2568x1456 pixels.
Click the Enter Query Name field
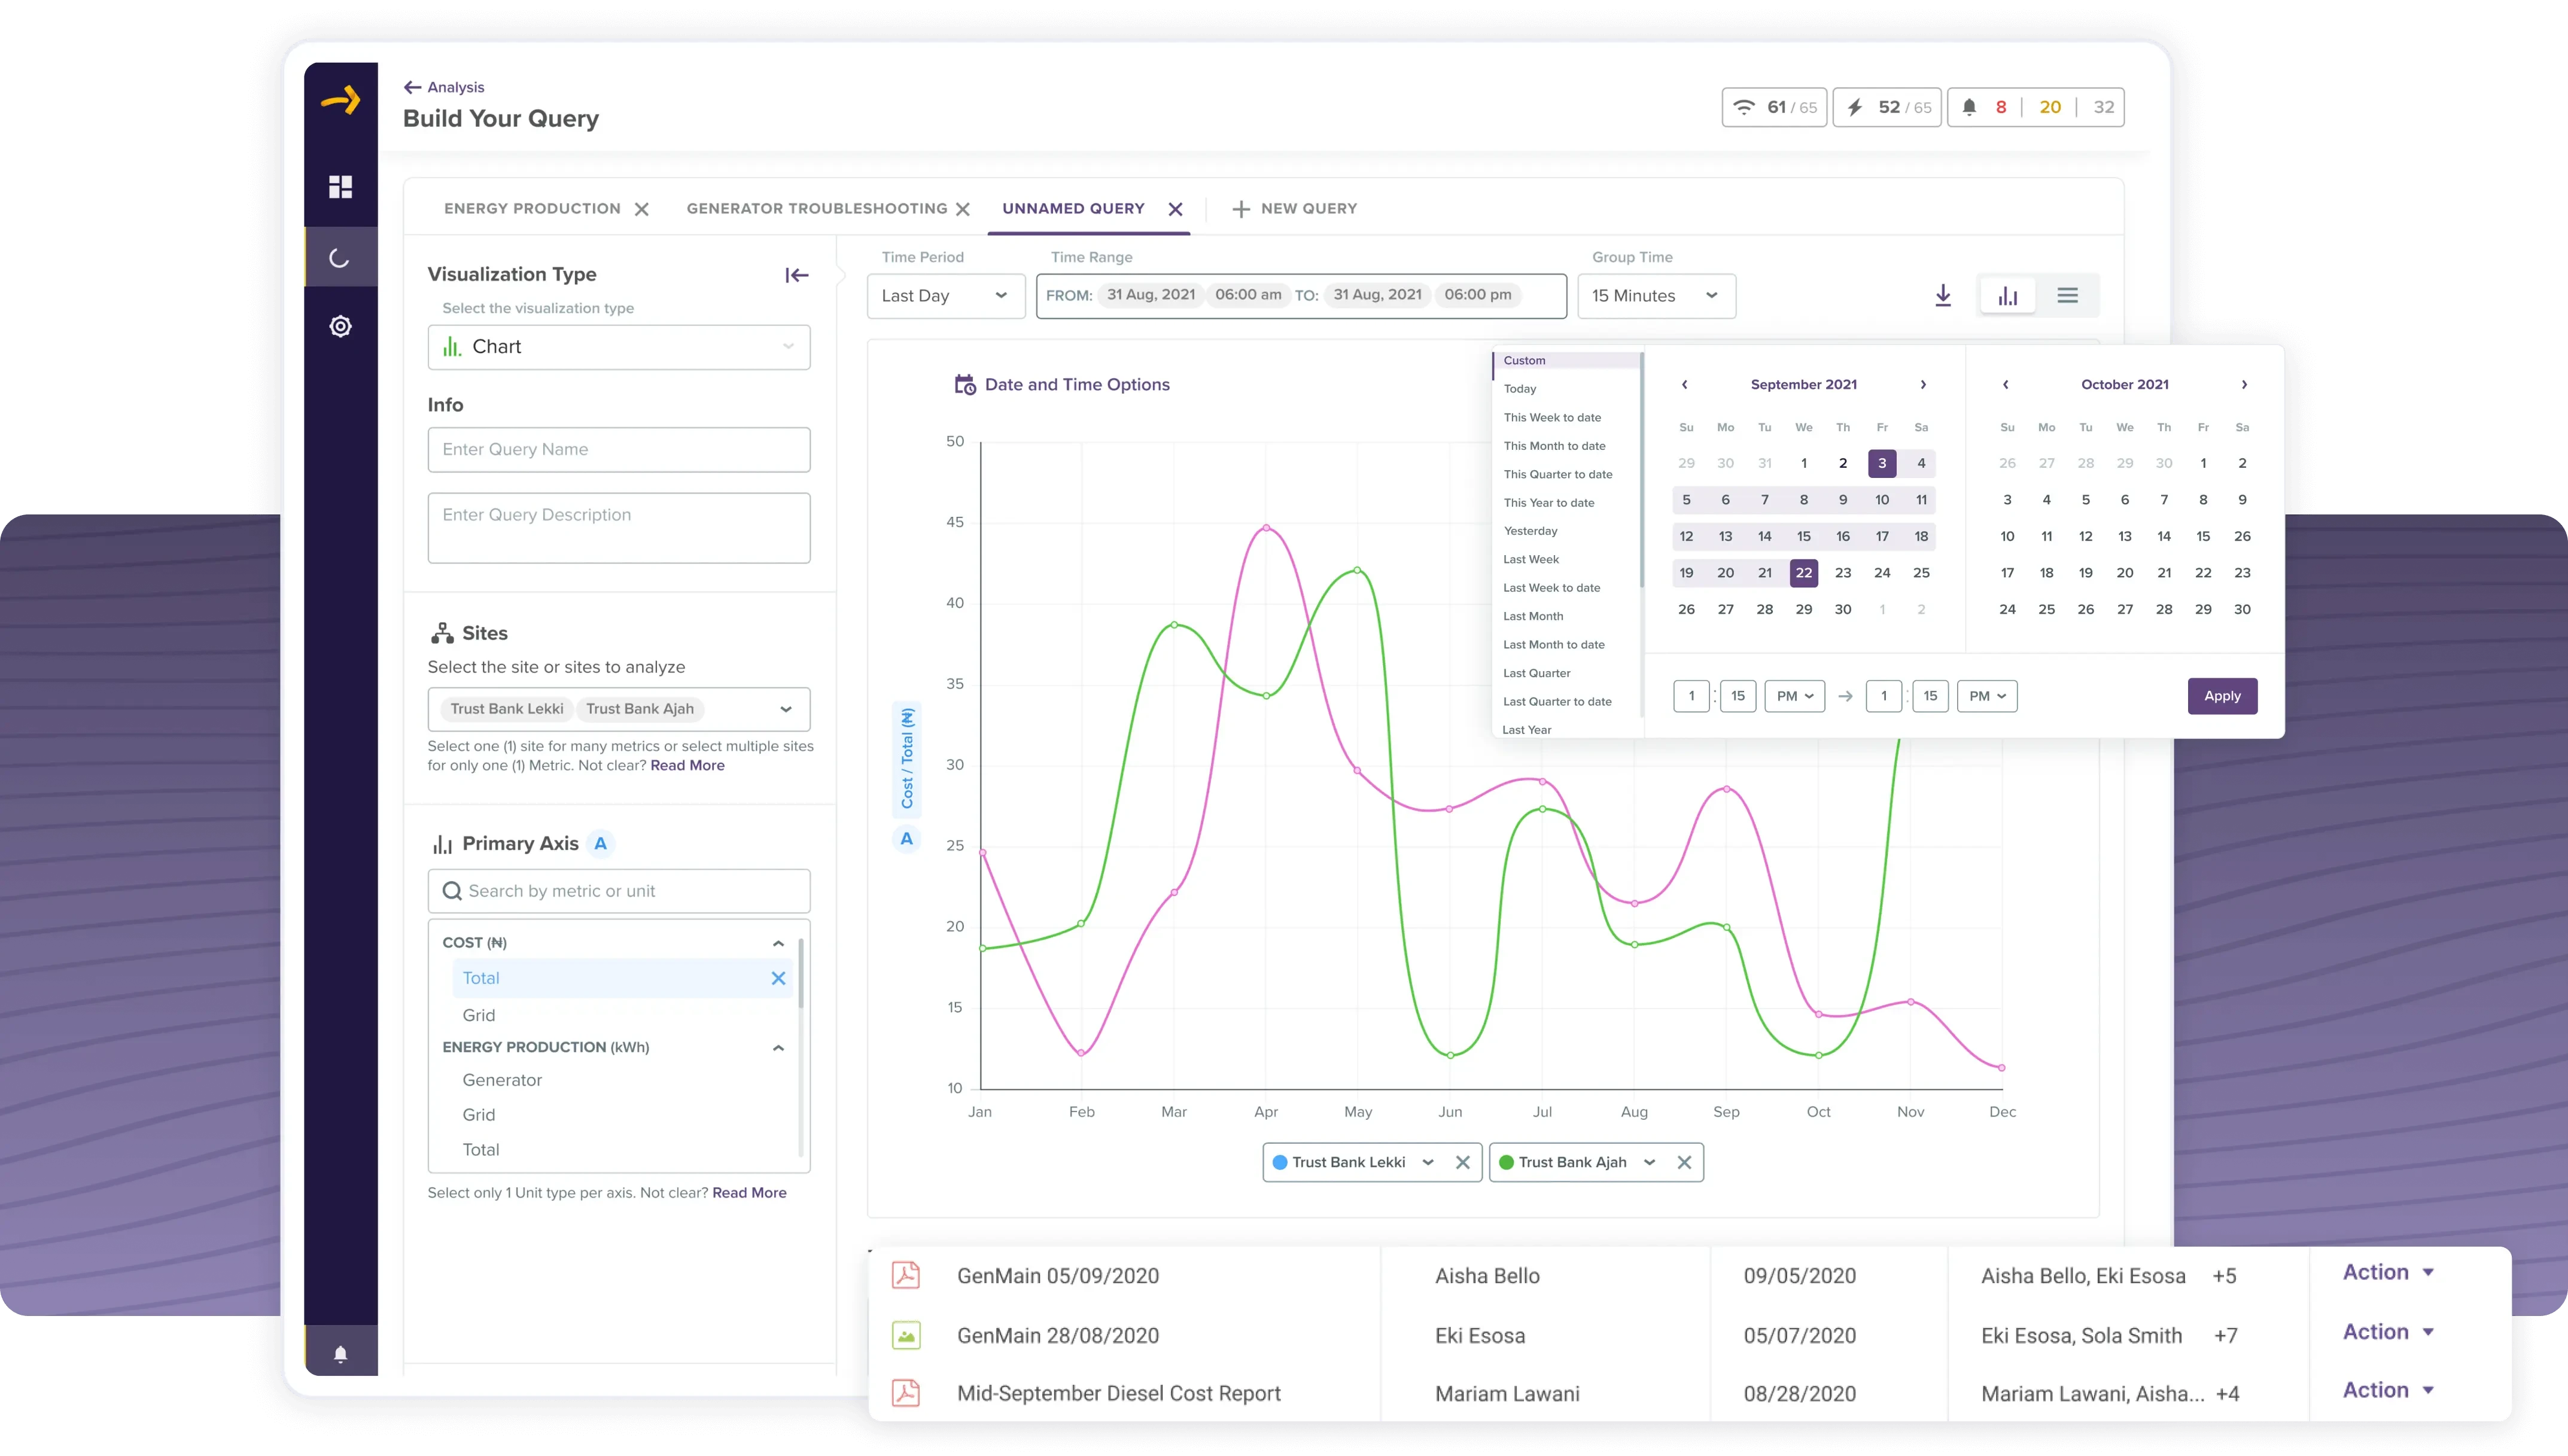click(x=618, y=449)
